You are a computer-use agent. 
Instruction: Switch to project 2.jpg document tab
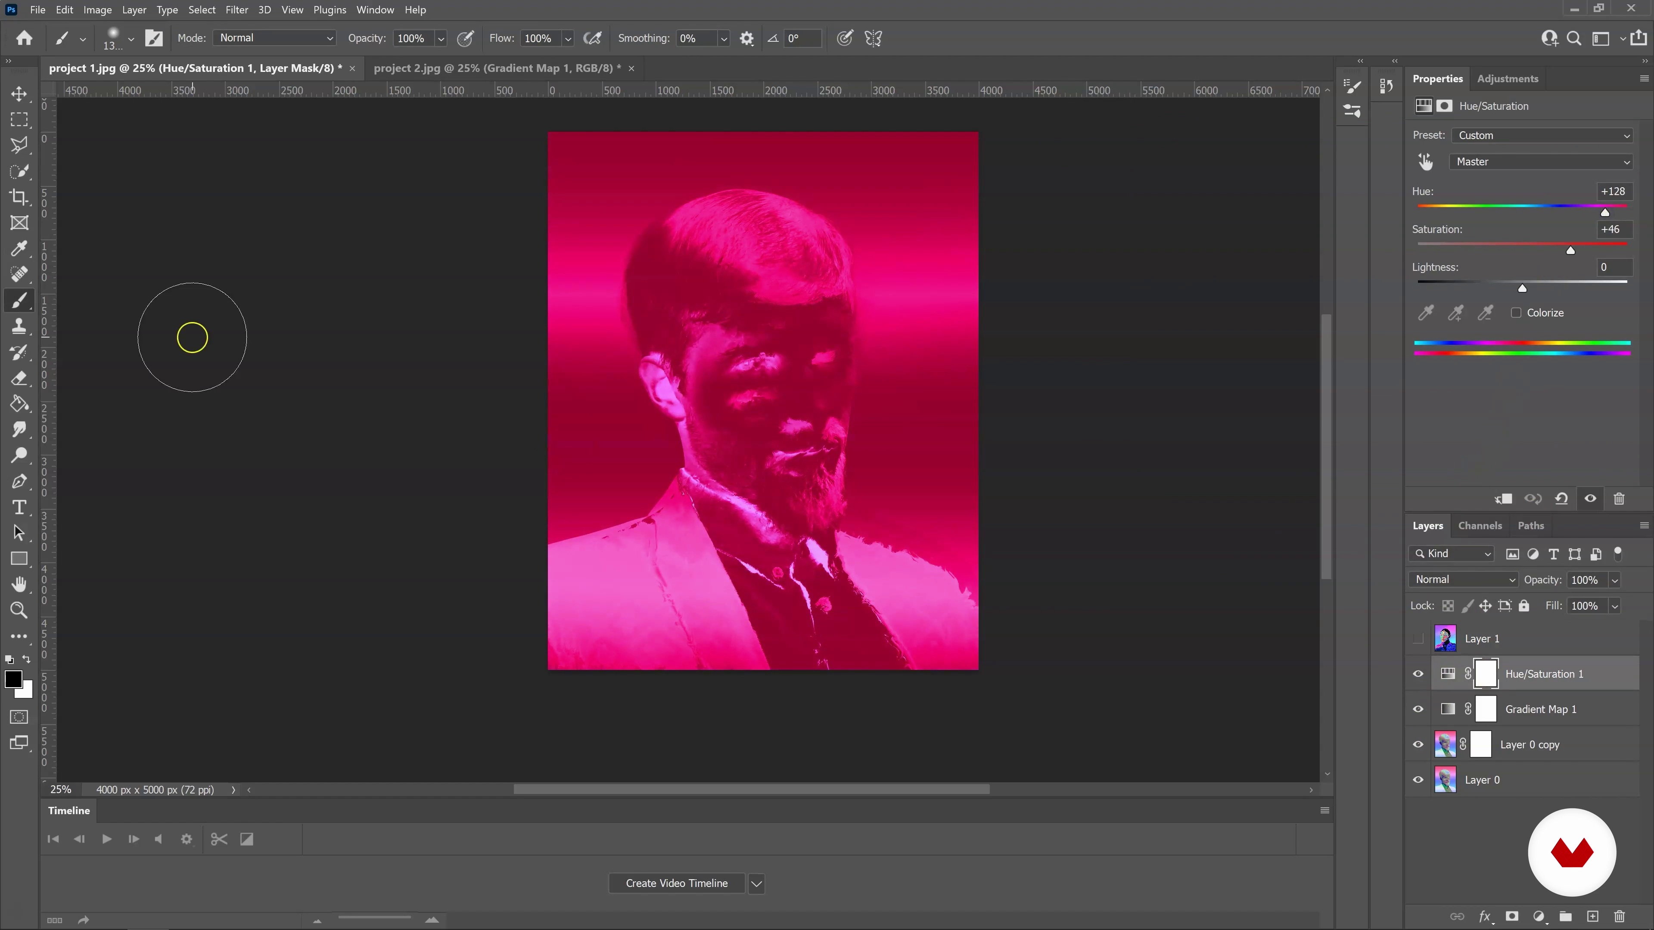tap(496, 68)
